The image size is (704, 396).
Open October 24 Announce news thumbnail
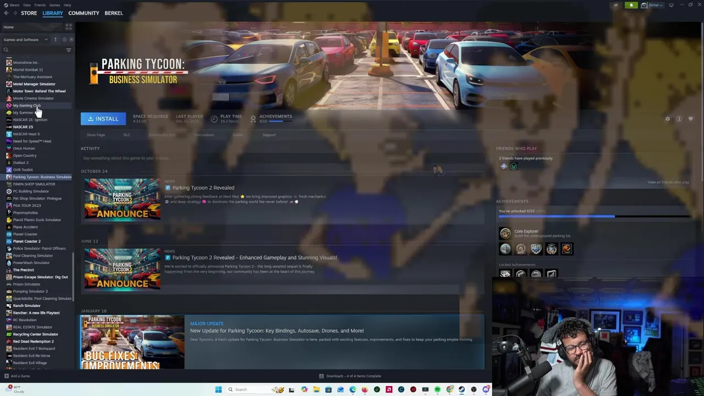(123, 199)
